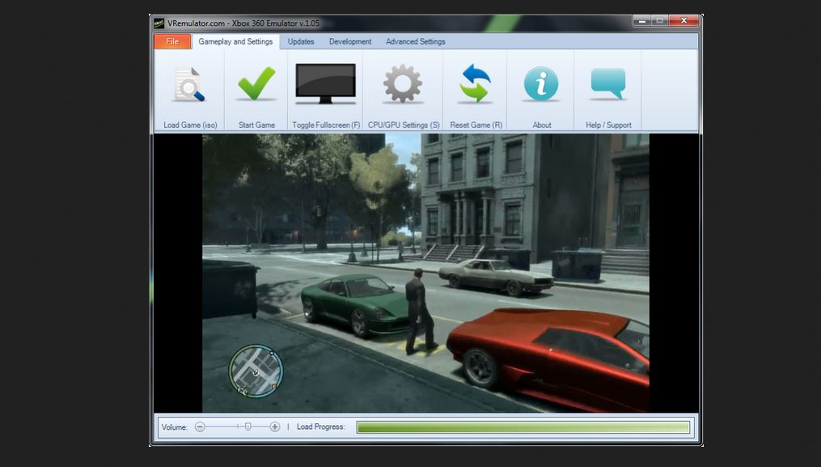Close the emulator window
The height and width of the screenshot is (467, 821).
(683, 21)
